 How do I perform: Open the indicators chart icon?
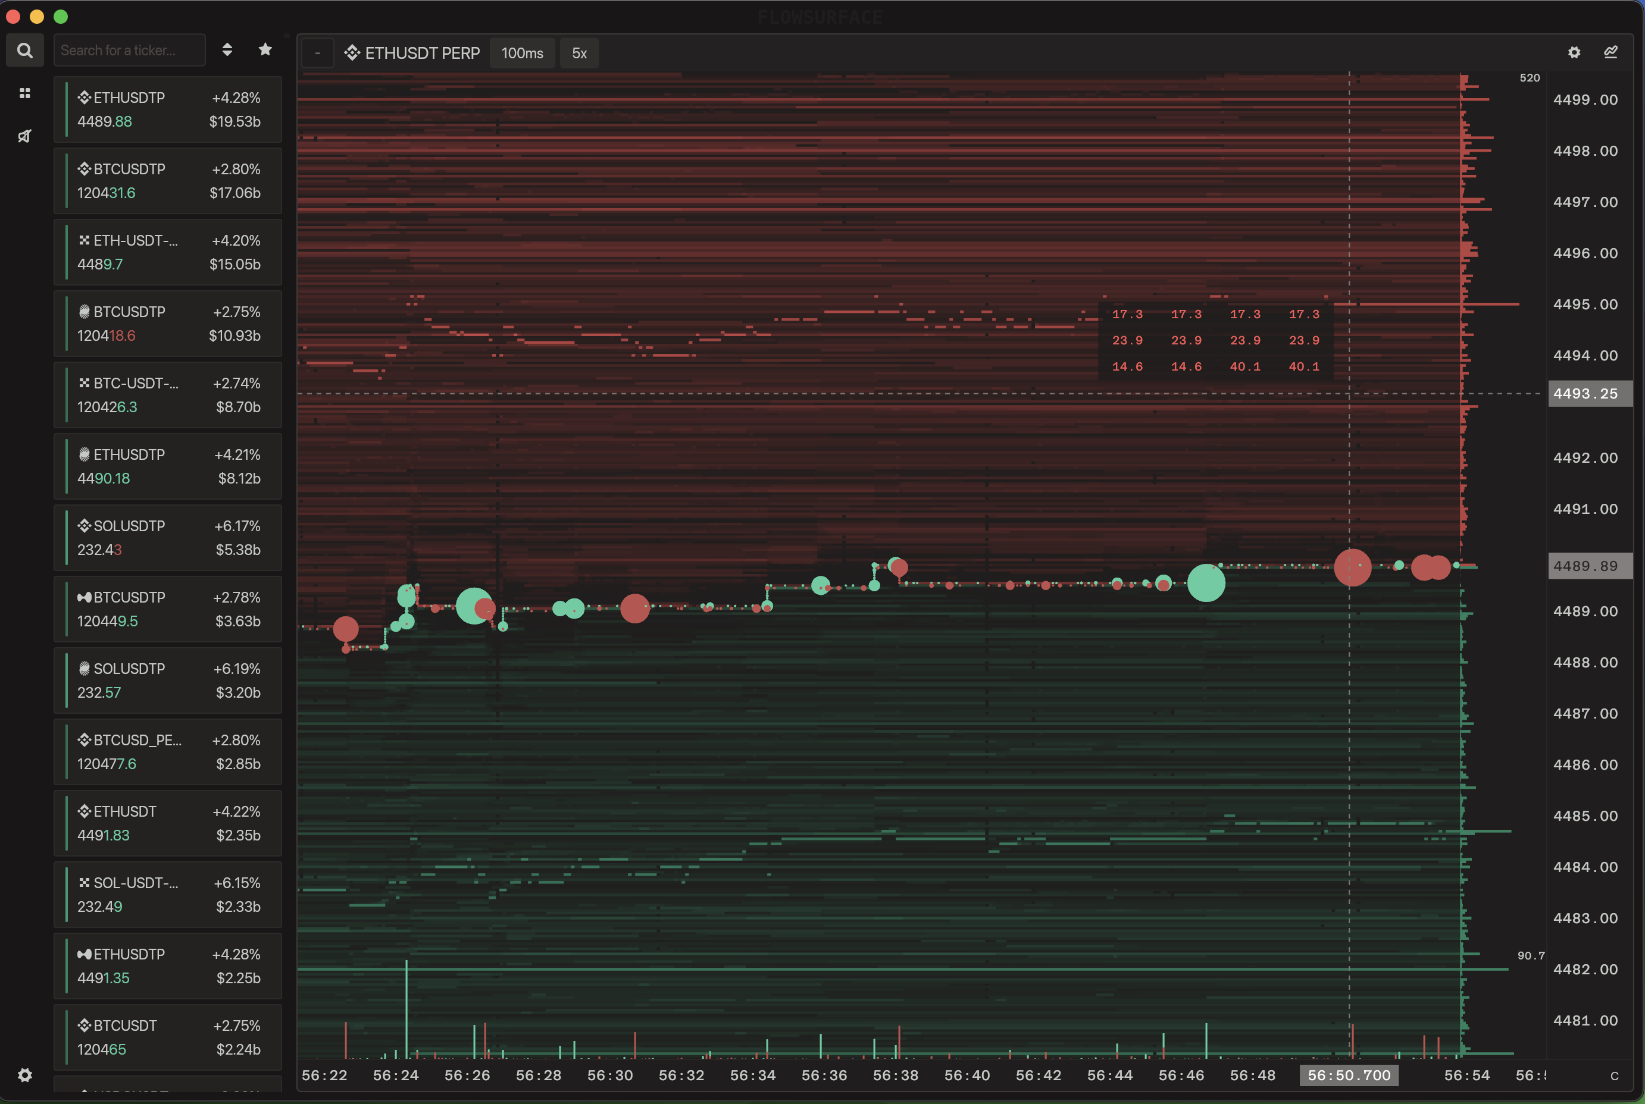(1610, 53)
